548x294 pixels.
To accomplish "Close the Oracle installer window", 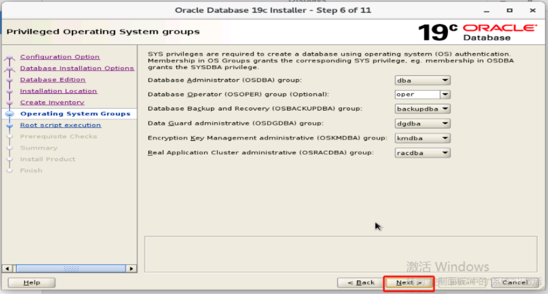I will point(532,10).
